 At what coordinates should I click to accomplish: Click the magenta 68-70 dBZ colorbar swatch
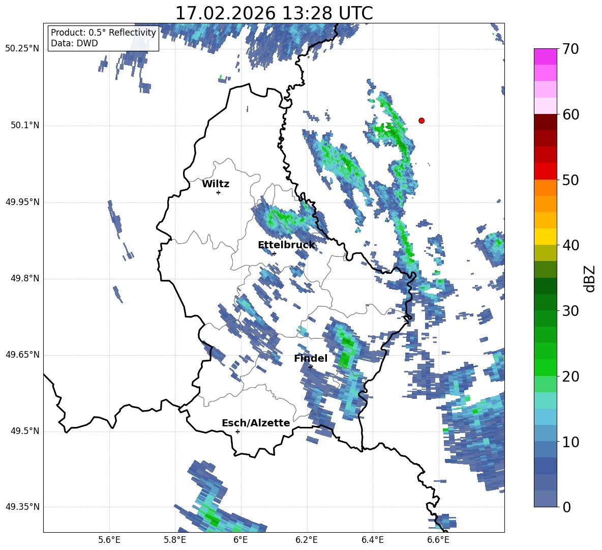tap(545, 56)
